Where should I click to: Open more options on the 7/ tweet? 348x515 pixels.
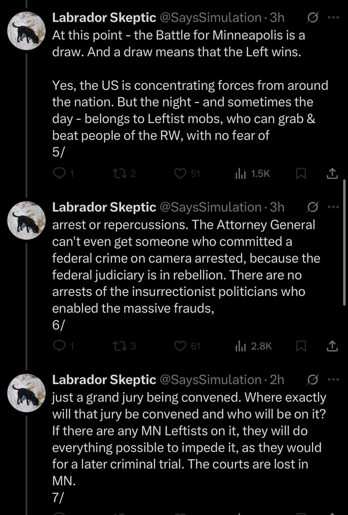[x=333, y=380]
